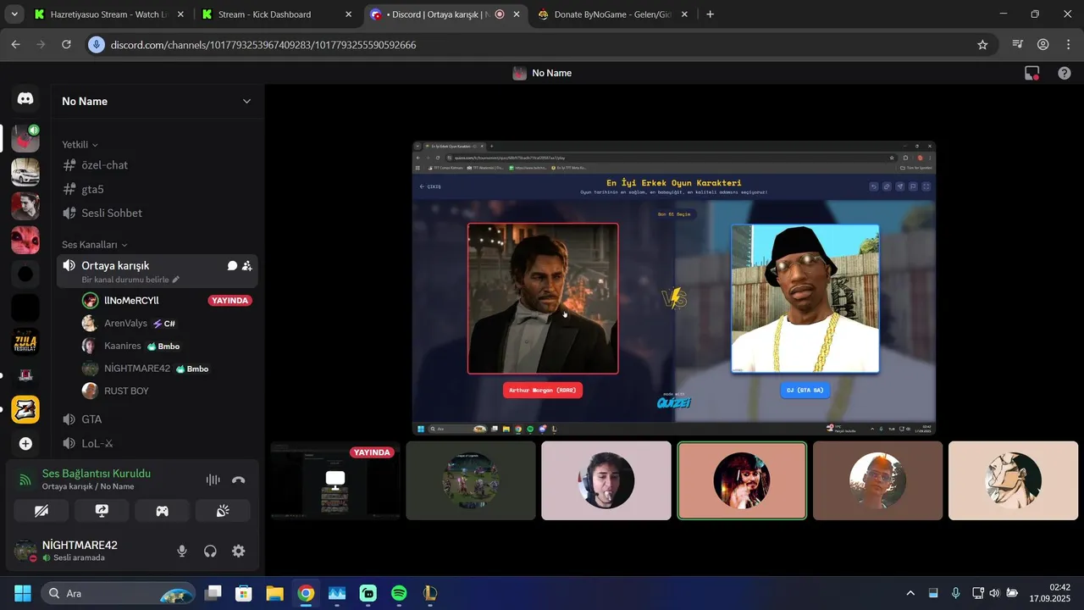Screen dimensions: 1084x610
Task: Open Chrome tab search dropdown
Action: tap(14, 14)
